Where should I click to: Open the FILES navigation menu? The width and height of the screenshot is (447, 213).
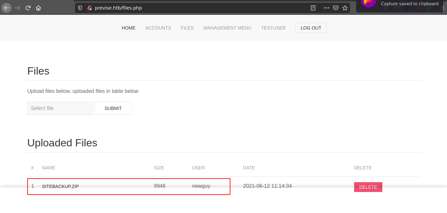[187, 28]
